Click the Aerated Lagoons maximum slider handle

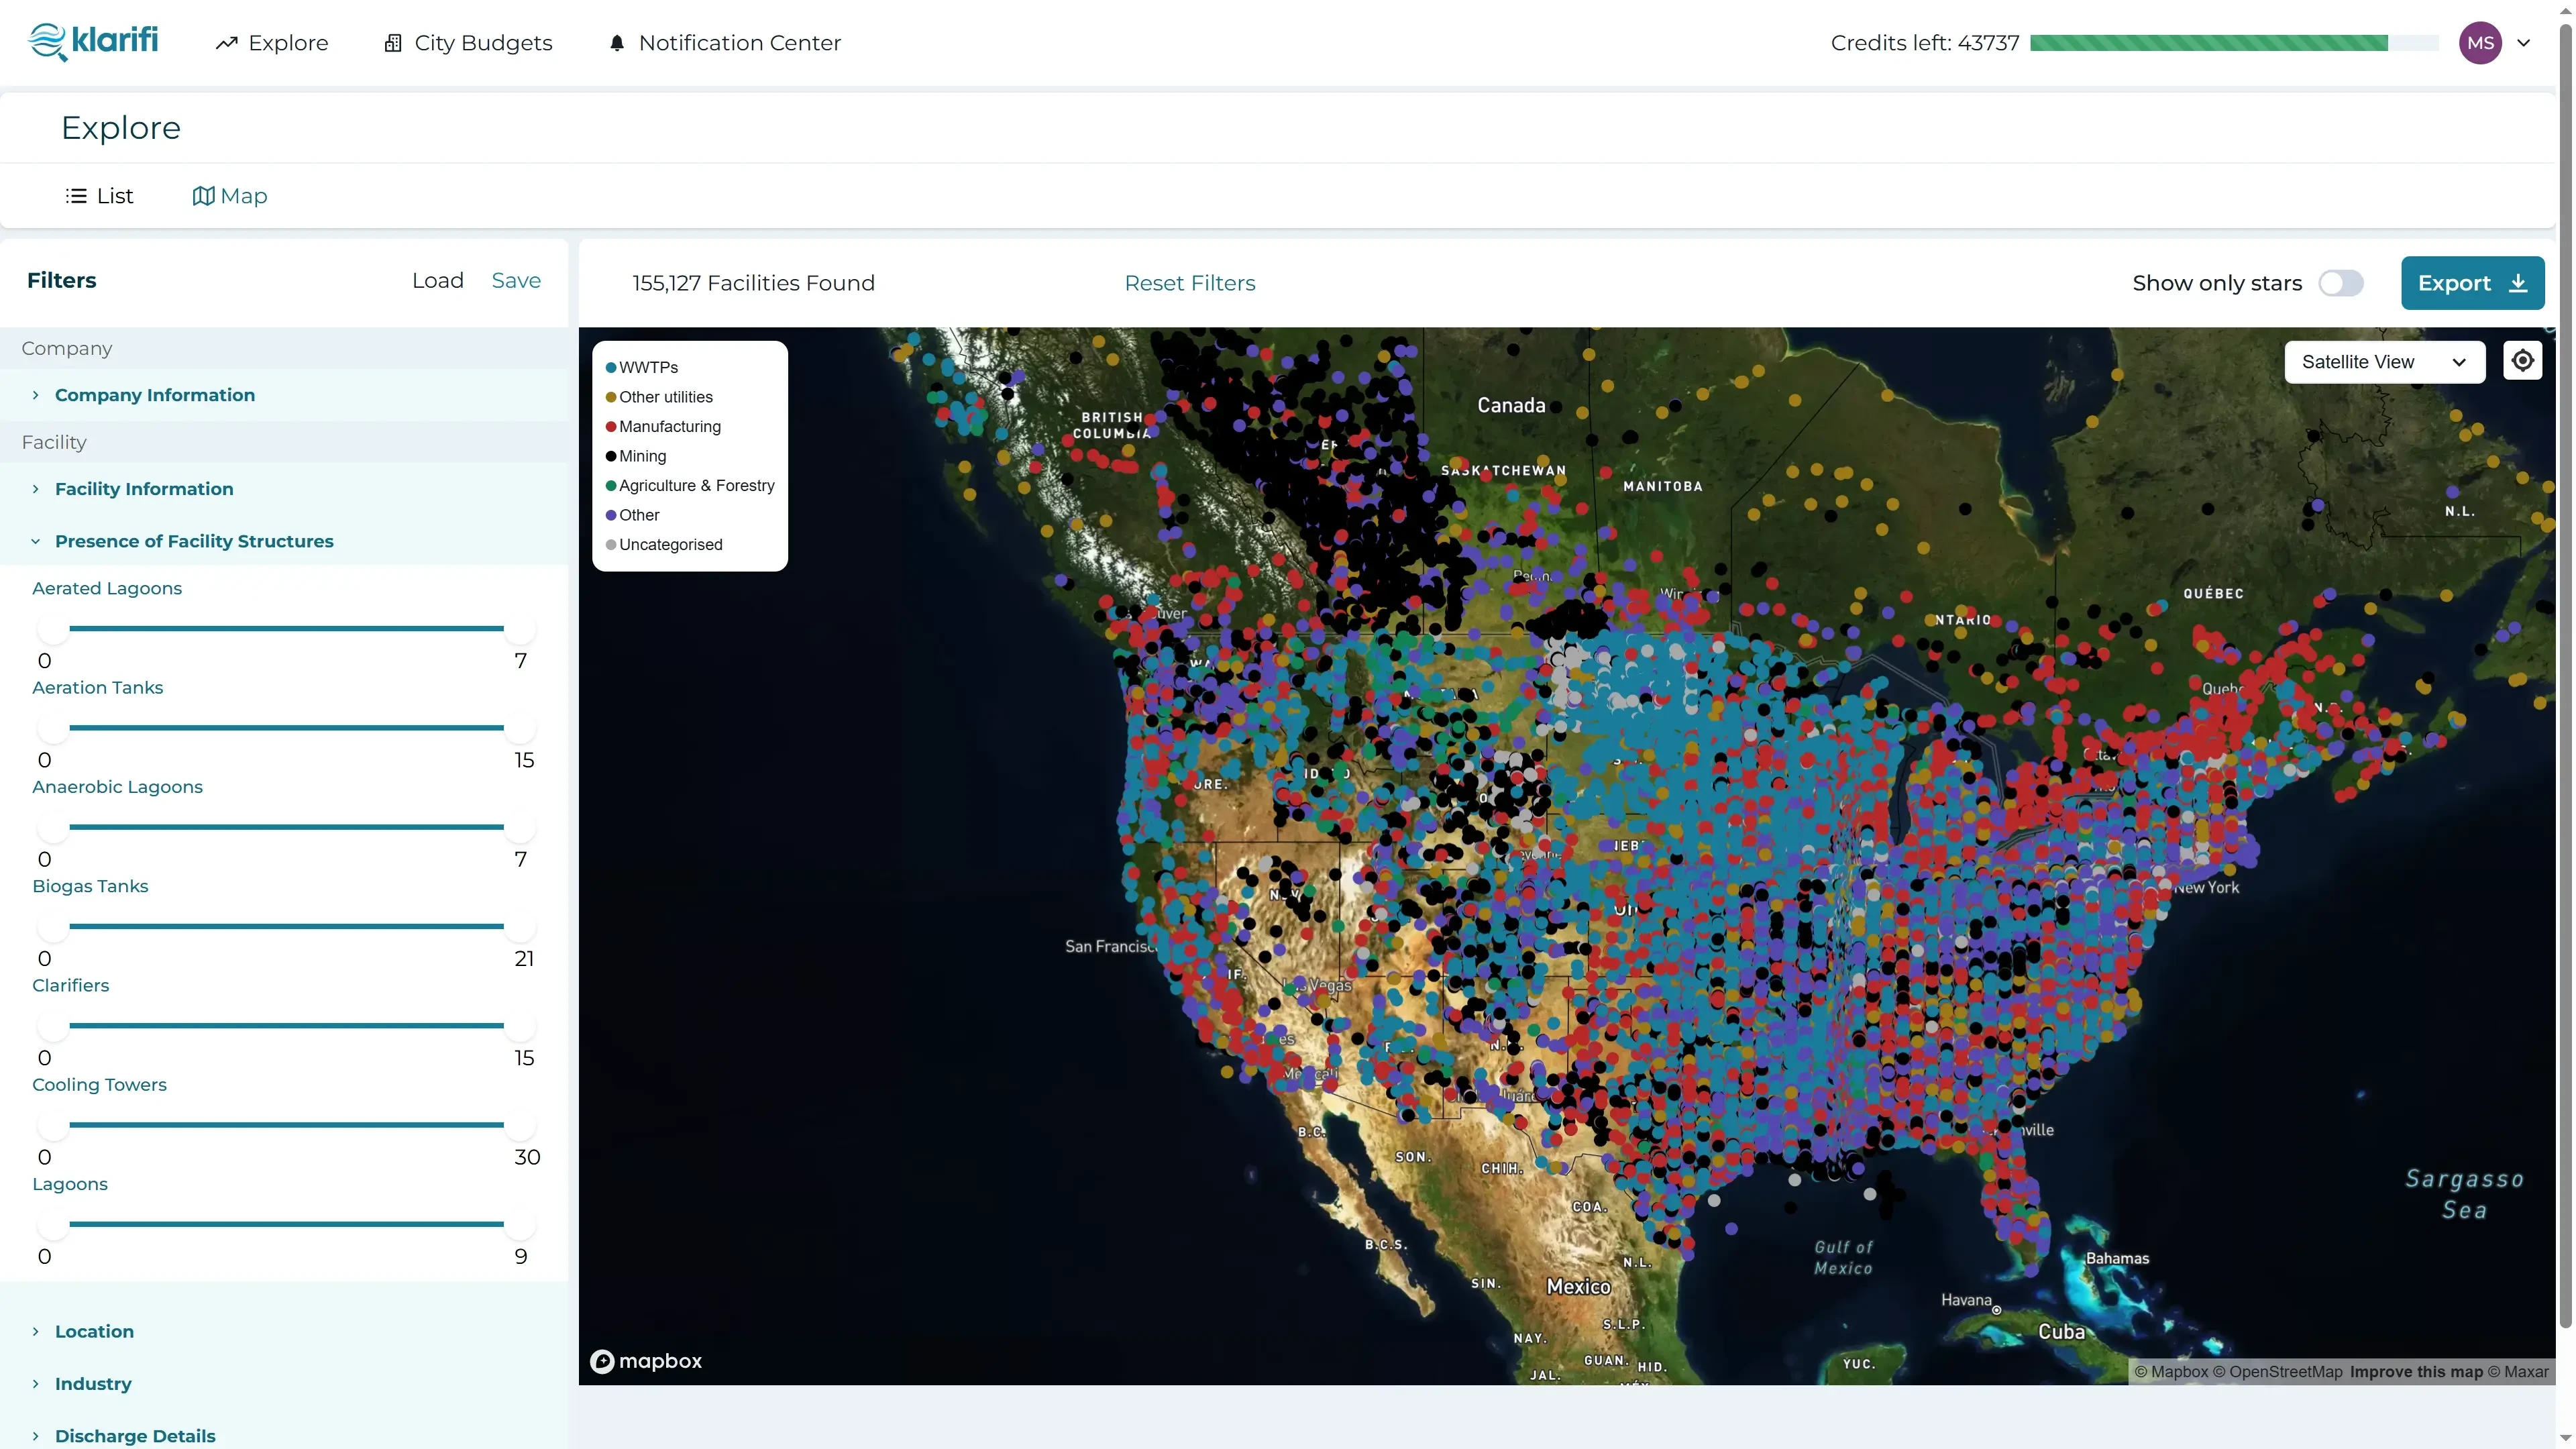pyautogui.click(x=520, y=629)
